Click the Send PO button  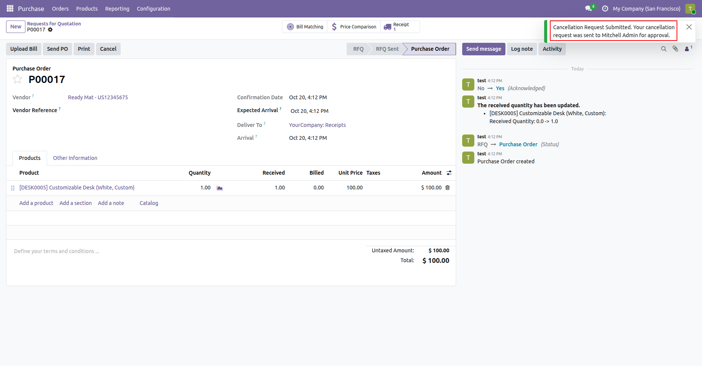click(57, 49)
